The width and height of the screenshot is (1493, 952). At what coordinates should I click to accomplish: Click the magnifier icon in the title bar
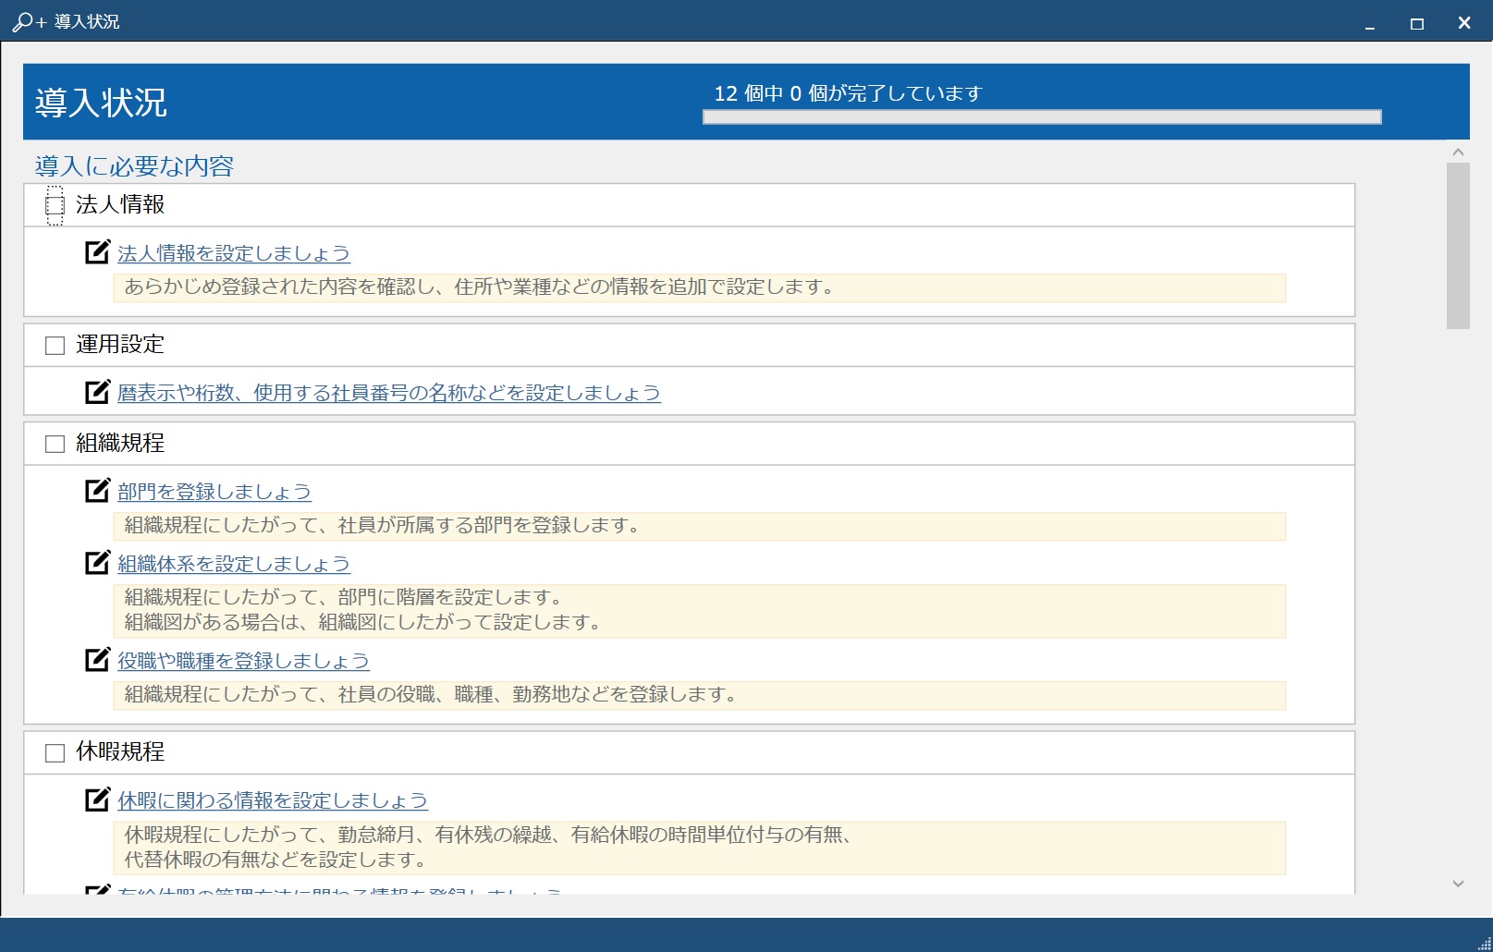coord(23,21)
